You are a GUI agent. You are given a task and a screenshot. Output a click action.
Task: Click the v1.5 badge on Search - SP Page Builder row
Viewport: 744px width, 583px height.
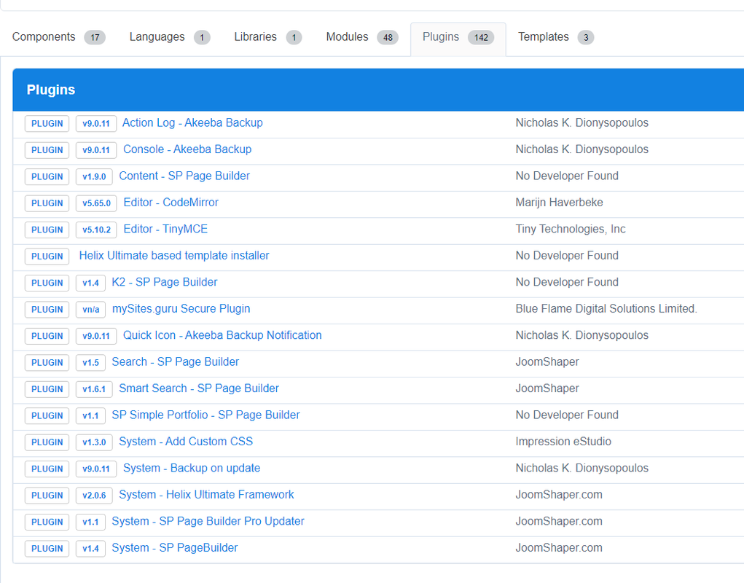click(x=90, y=362)
